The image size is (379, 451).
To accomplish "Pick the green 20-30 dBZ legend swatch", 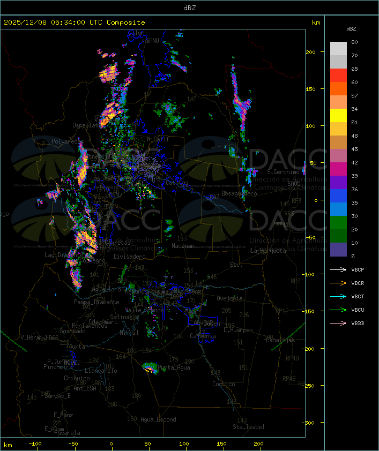I will tap(338, 223).
